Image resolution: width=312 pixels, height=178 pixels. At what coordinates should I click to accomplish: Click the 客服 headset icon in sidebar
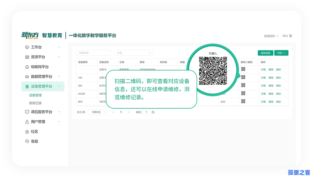[x=27, y=141]
